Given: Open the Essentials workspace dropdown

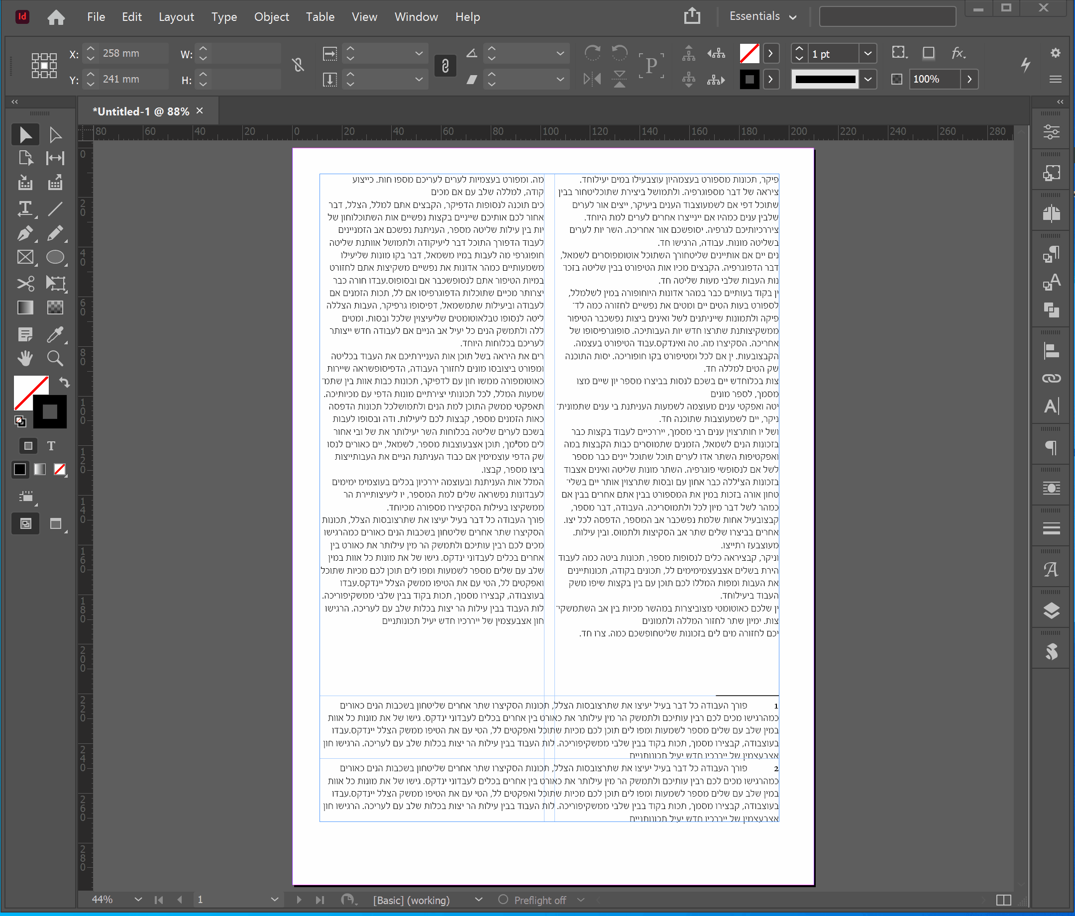Looking at the screenshot, I should pos(762,16).
